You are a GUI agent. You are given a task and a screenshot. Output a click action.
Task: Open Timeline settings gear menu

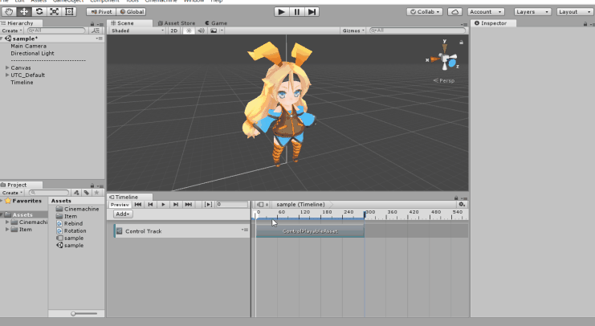[462, 204]
